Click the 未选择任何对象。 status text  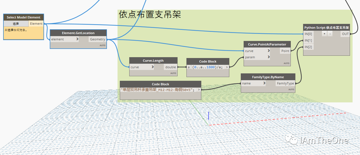tap(16, 30)
